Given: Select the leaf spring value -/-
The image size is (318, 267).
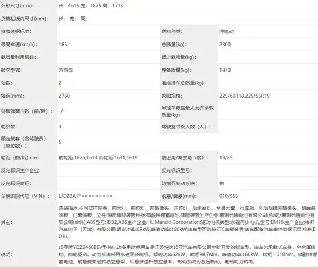Looking at the screenshot, I should tap(61, 111).
